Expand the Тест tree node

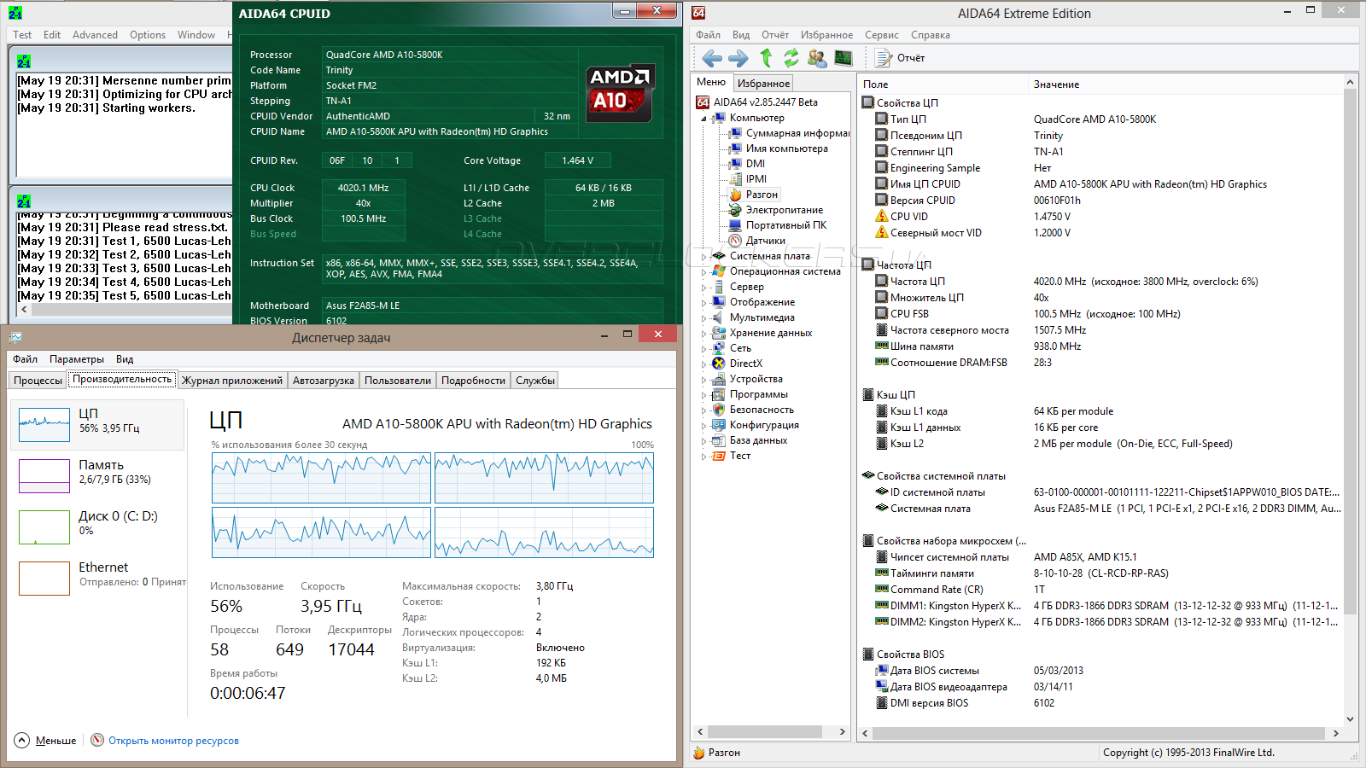point(704,457)
